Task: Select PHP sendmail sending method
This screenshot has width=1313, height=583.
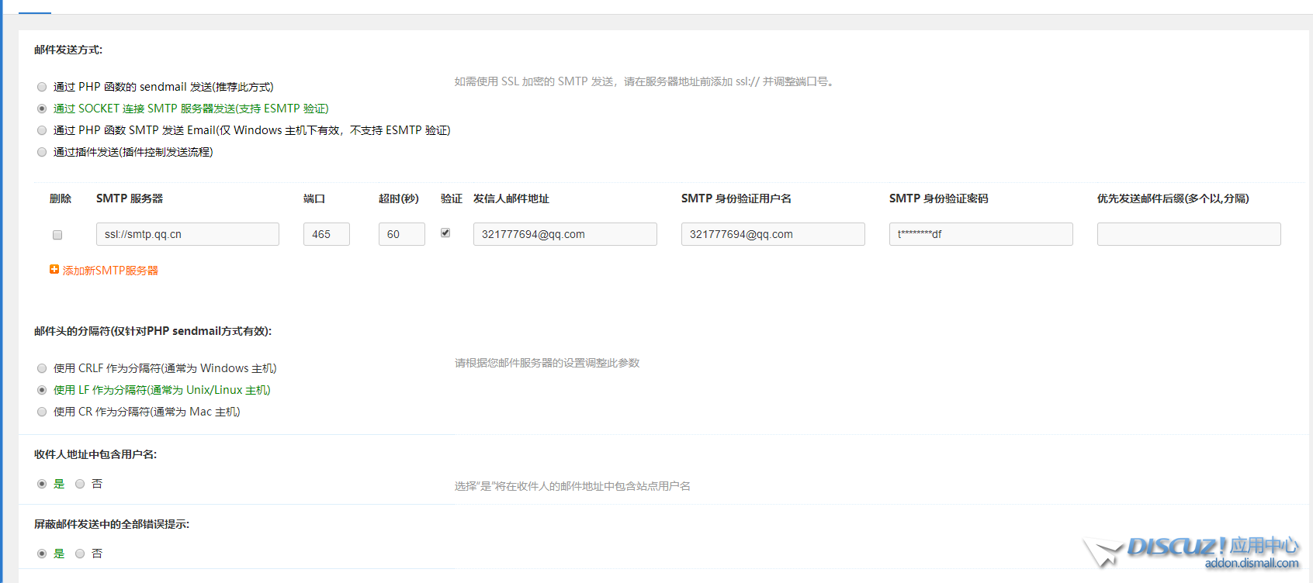Action: pyautogui.click(x=42, y=87)
